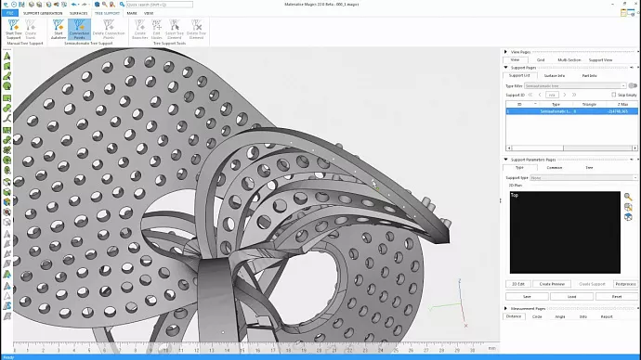The height and width of the screenshot is (360, 641).
Task: Click the Support ID number field
Action: tap(552, 95)
